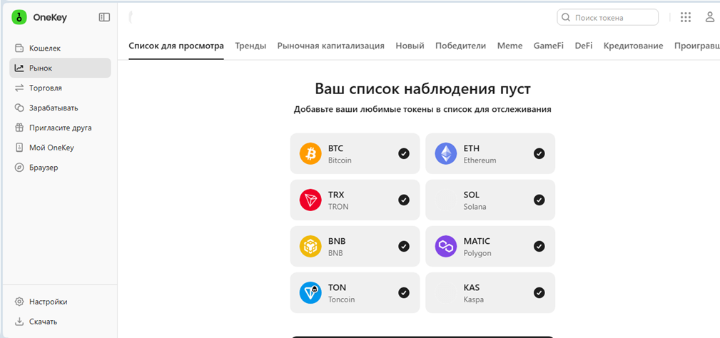Collapse the sidebar panel toggle icon
The width and height of the screenshot is (720, 338).
coord(104,17)
